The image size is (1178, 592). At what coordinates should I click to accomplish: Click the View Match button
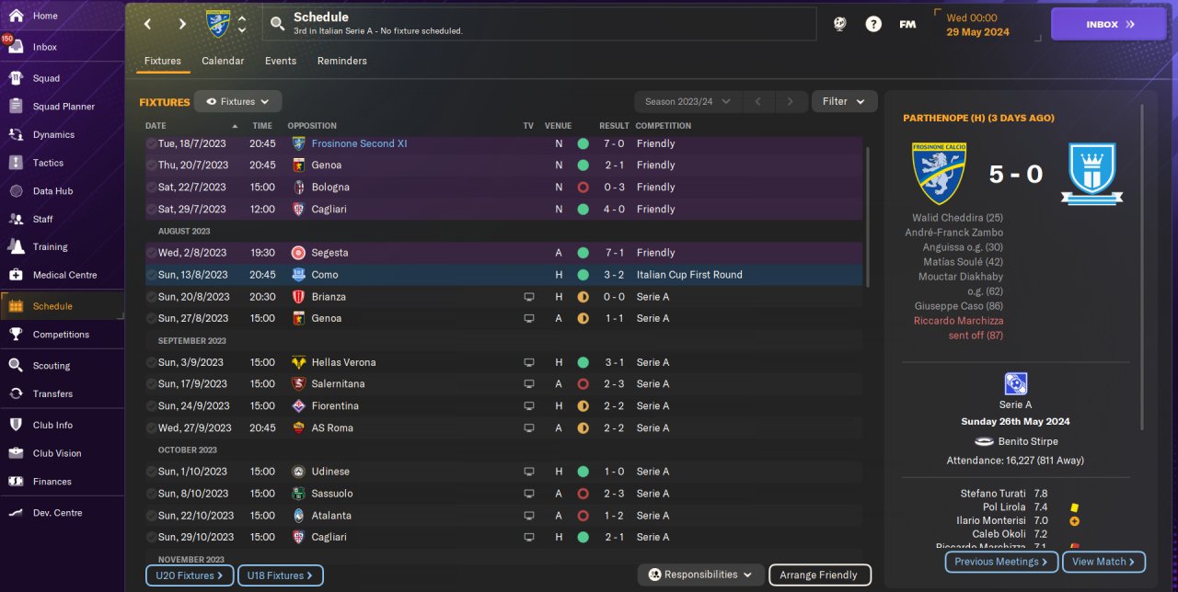[1104, 562]
